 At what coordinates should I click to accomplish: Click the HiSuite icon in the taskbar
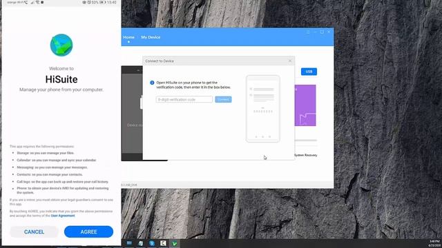coord(175,243)
